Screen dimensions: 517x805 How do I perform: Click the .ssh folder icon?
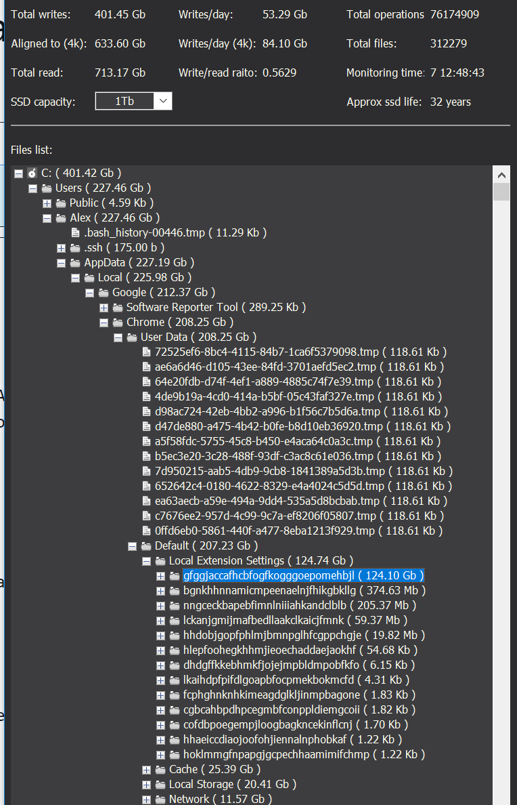[75, 248]
